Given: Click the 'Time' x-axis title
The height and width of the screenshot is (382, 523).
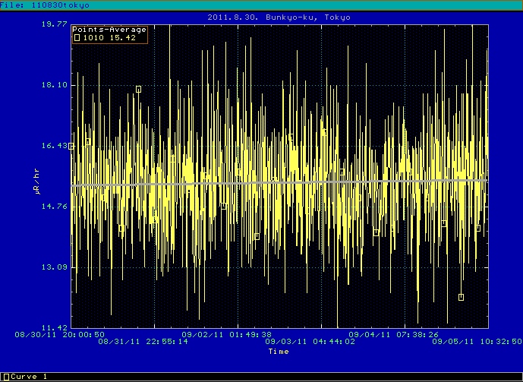Looking at the screenshot, I should pos(279,351).
